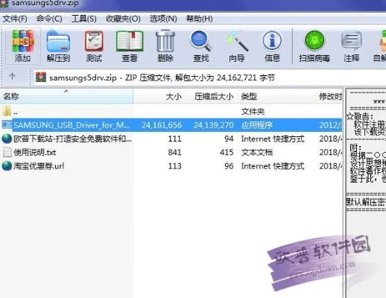The image size is (386, 298).
Task: Open the 文件(F) menu
Action: coord(15,19)
